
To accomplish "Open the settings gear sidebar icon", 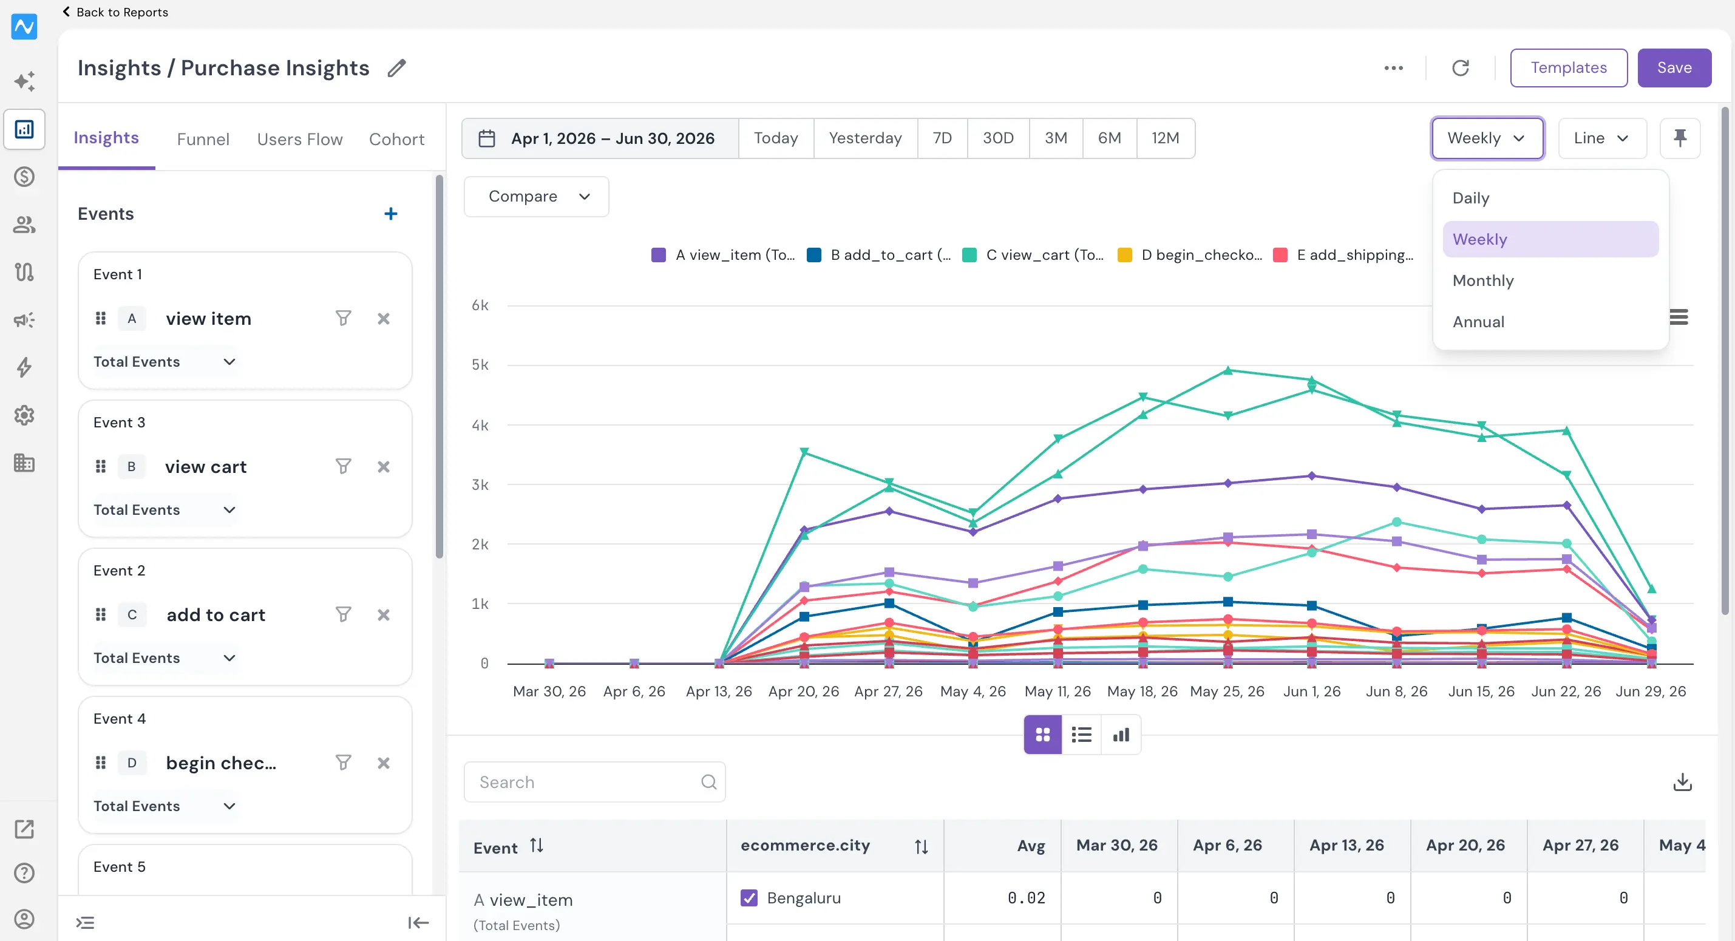I will (x=24, y=416).
